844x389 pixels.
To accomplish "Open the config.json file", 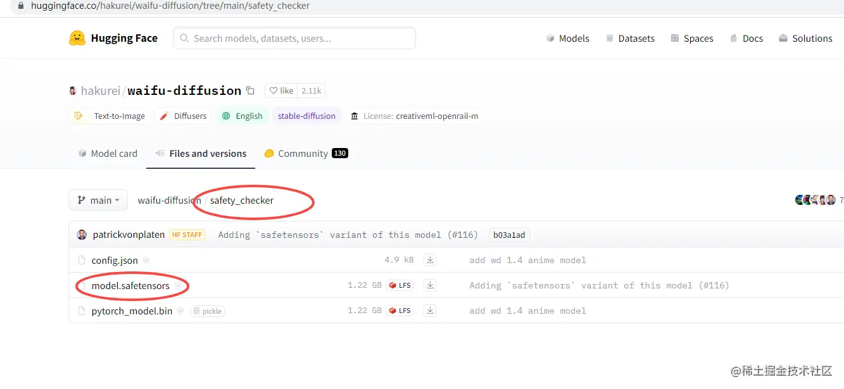I will coord(115,260).
